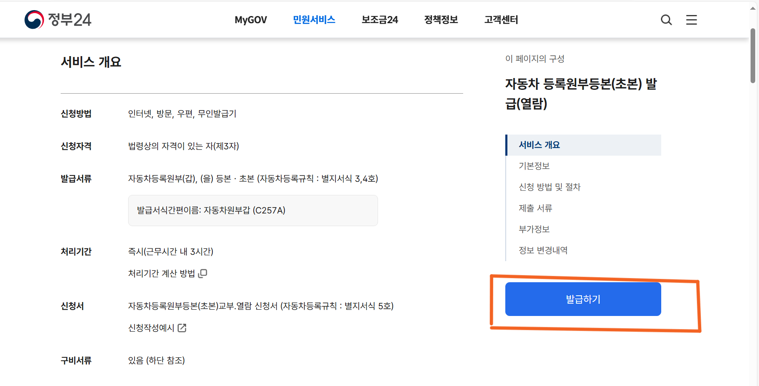759x386 pixels.
Task: Click the copy icon beside 처리기간 계산 방법
Action: tap(203, 273)
